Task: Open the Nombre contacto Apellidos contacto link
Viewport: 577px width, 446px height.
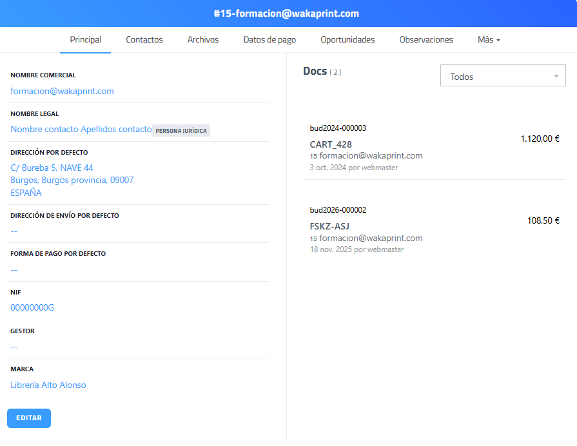Action: click(x=81, y=129)
